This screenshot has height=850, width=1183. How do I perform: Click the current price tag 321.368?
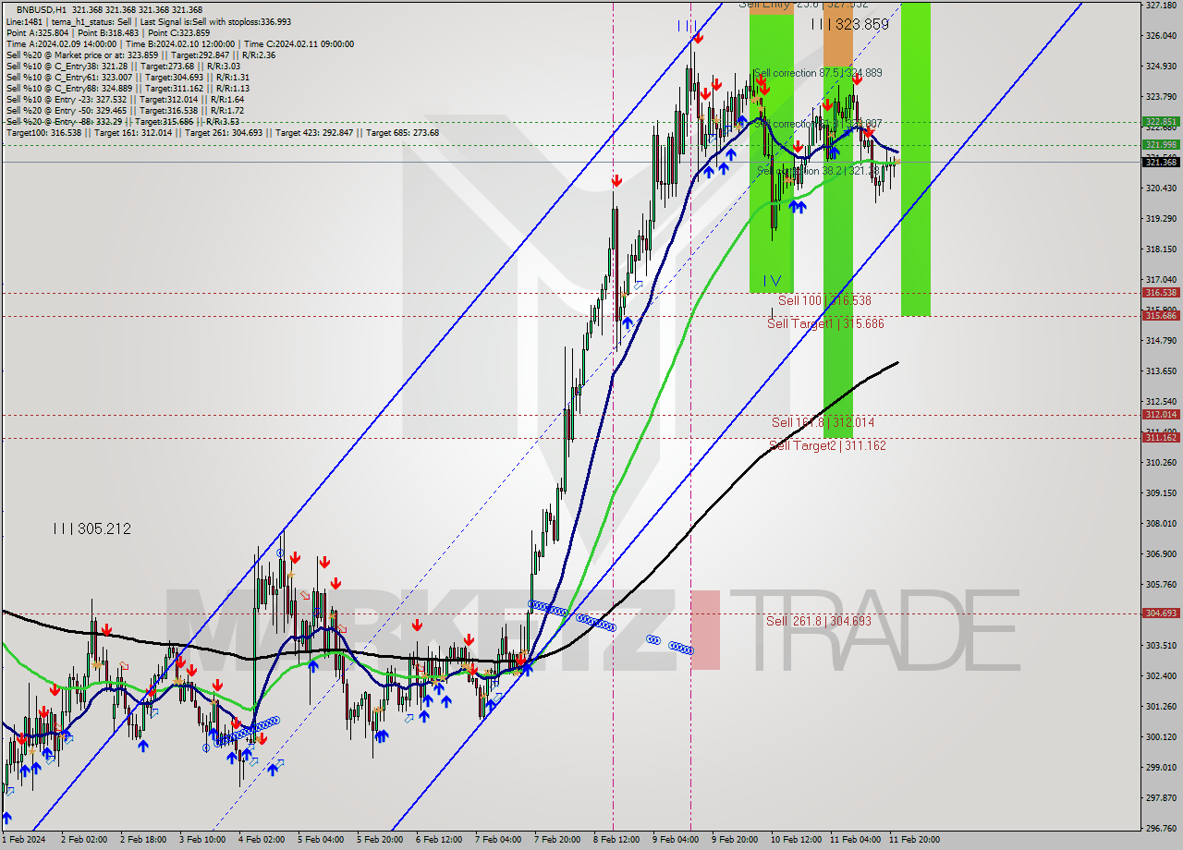1161,163
